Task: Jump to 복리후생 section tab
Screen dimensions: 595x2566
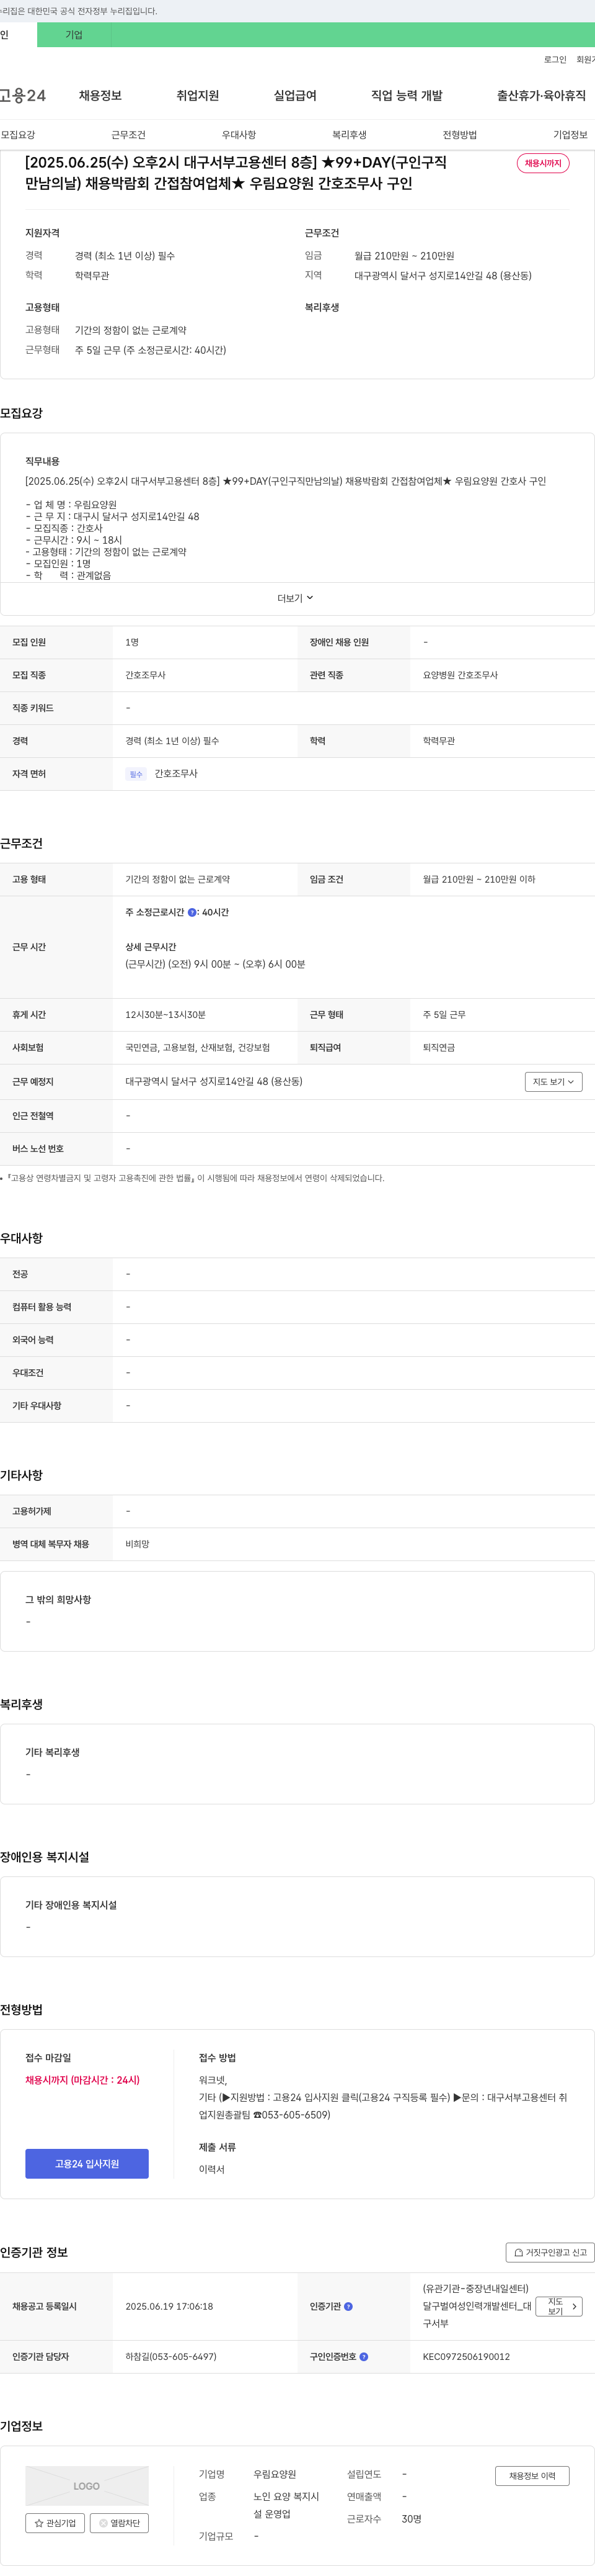Action: point(349,135)
